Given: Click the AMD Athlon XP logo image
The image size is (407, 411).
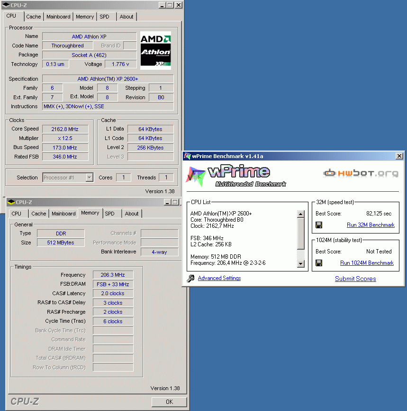Looking at the screenshot, I should tap(156, 51).
